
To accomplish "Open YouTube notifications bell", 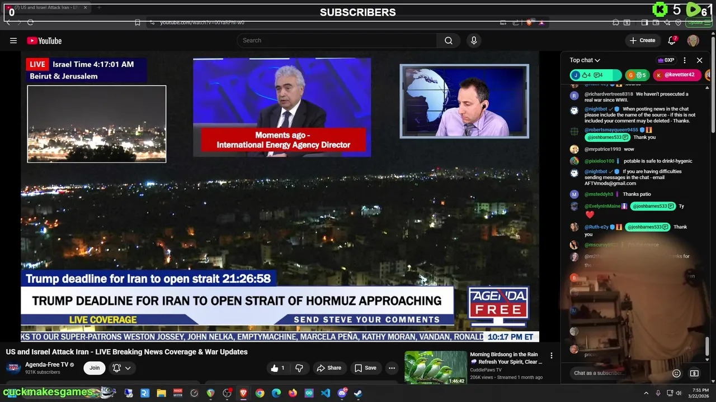I will tap(672, 40).
